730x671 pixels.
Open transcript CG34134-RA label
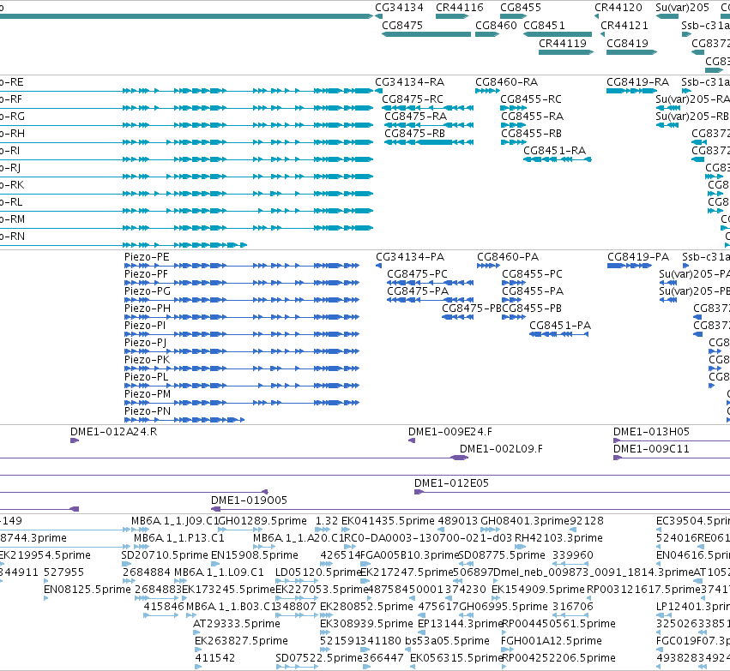410,82
